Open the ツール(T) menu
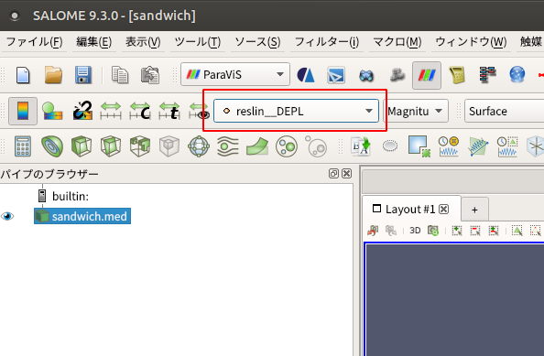Screen dimensions: 544x356 tap(198, 42)
